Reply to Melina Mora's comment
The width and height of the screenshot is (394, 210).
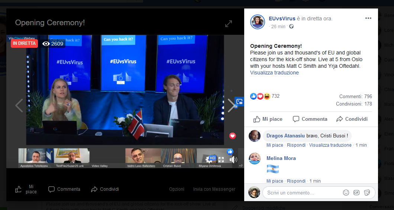(x=296, y=181)
